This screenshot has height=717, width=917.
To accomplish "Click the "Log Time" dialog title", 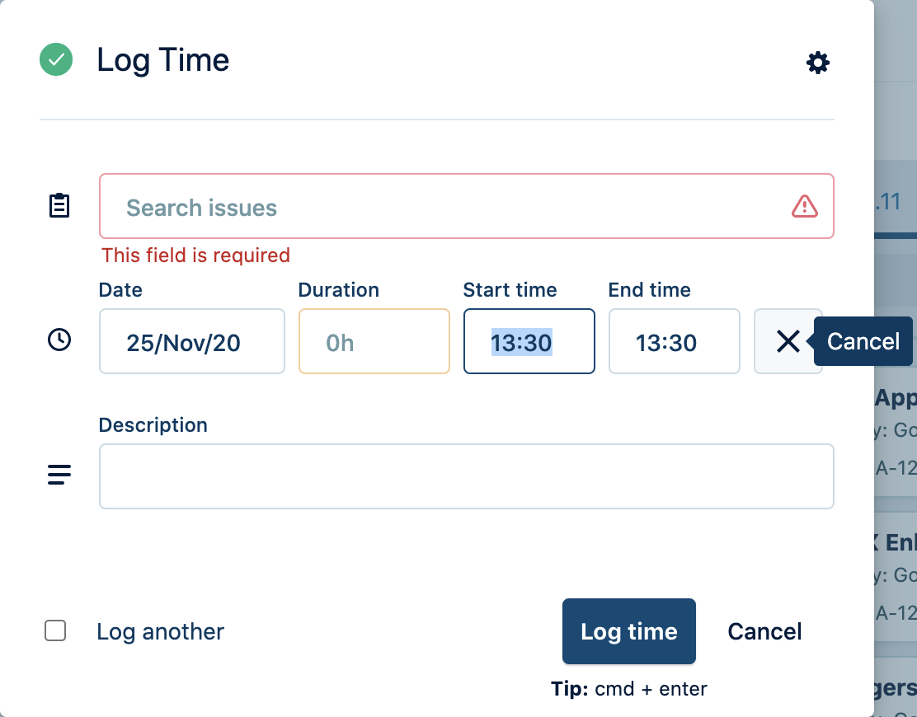I will click(163, 60).
